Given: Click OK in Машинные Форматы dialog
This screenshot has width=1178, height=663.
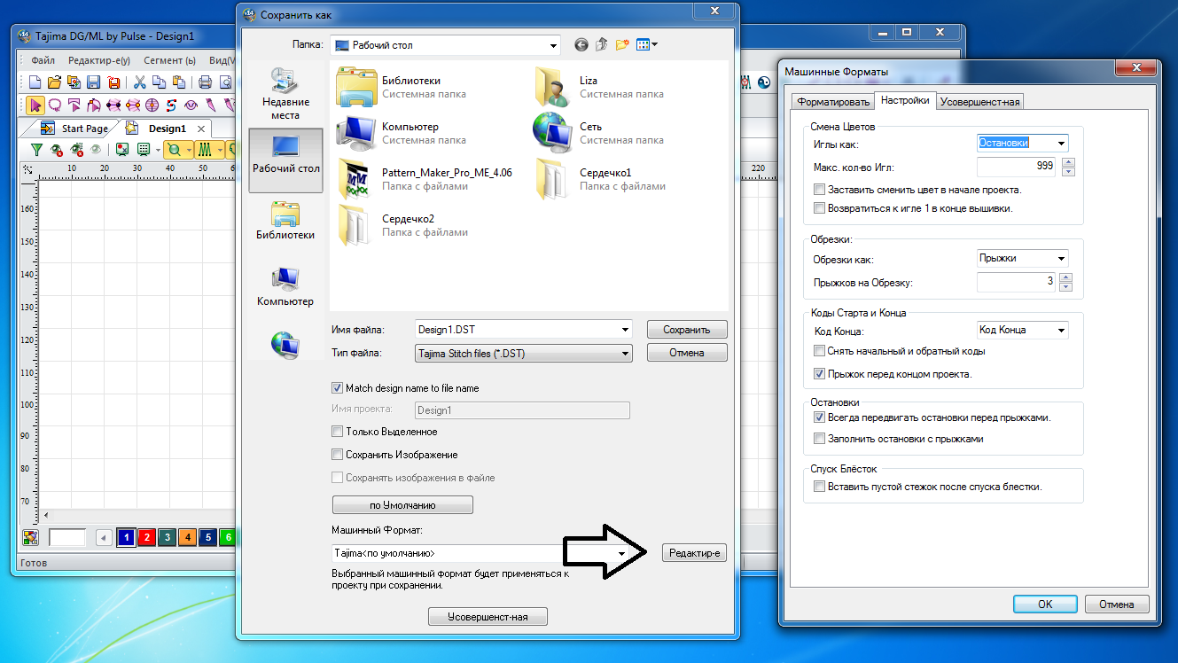Looking at the screenshot, I should coord(1045,604).
